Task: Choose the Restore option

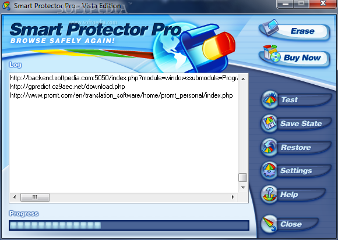Action: point(296,148)
